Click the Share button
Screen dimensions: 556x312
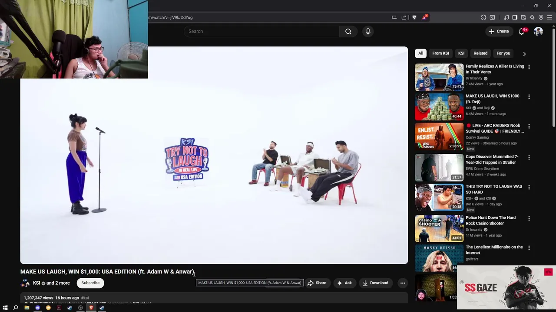pyautogui.click(x=317, y=283)
